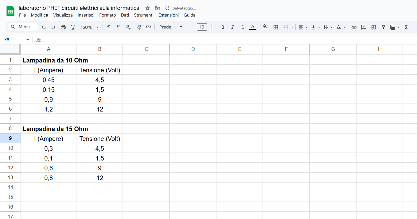The image size is (417, 219).
Task: Click the document title to rename
Action: (79, 8)
